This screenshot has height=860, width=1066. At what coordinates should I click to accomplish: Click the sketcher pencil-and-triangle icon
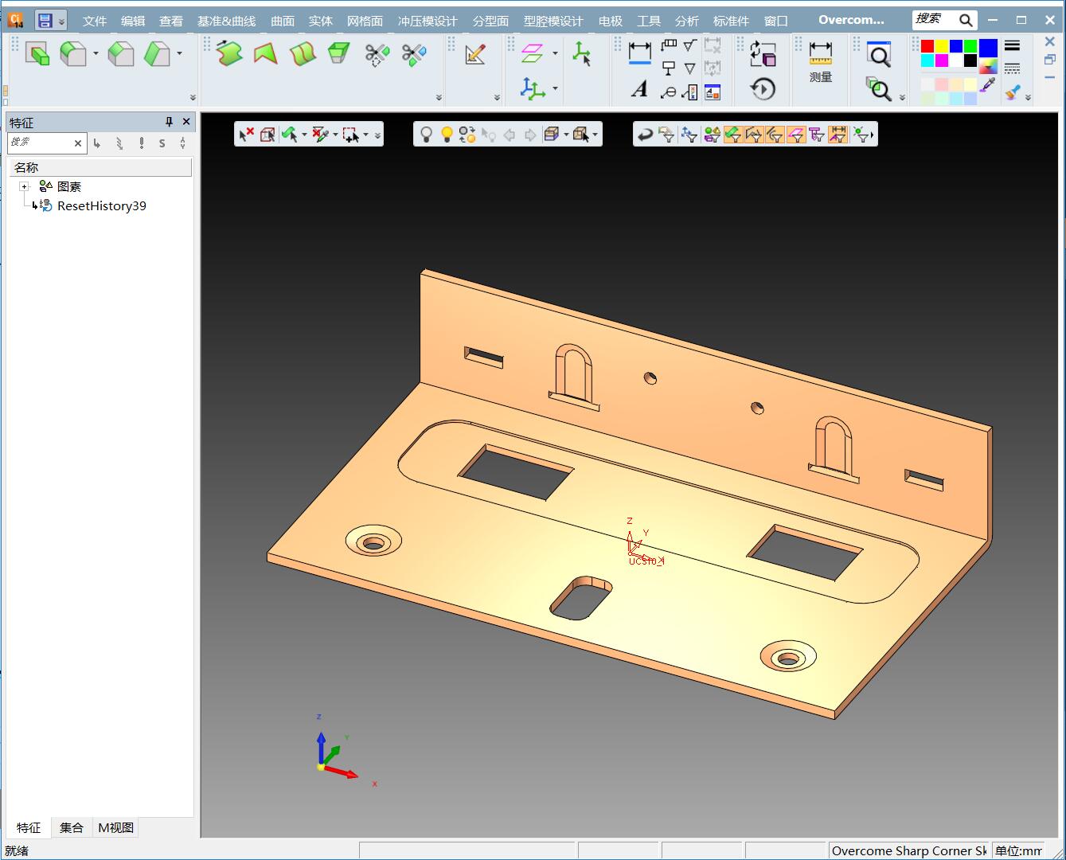475,54
